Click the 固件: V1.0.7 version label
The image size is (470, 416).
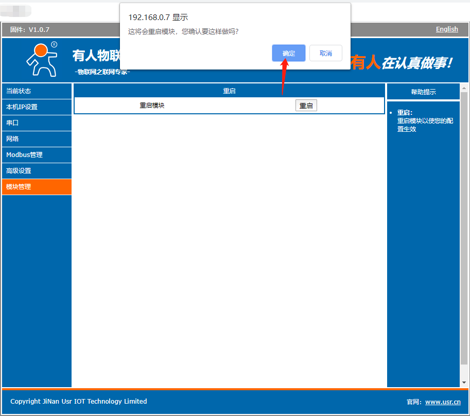pyautogui.click(x=30, y=30)
